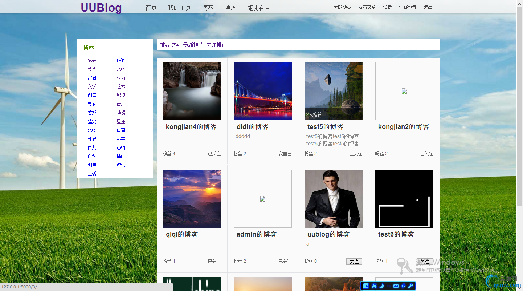Click 已关注 on qiqi card

[x=214, y=261]
